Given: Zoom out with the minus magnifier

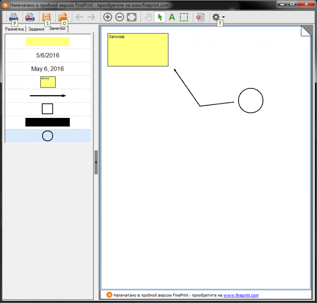Looking at the screenshot, I should coord(120,17).
